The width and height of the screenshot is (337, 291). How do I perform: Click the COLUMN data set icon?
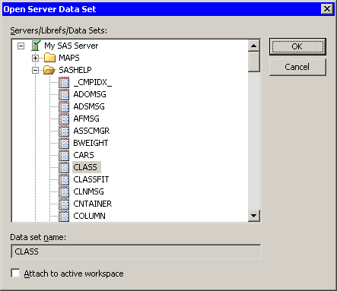(64, 216)
